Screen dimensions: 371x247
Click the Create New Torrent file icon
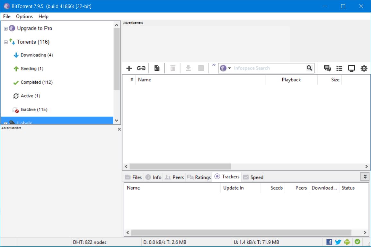[157, 68]
